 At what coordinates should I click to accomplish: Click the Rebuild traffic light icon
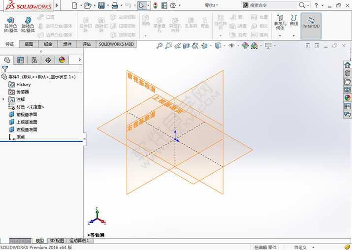click(x=155, y=5)
